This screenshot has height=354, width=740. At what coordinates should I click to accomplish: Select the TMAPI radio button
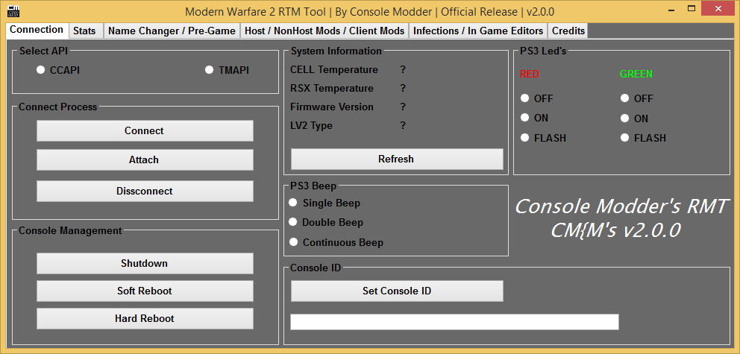pos(210,70)
